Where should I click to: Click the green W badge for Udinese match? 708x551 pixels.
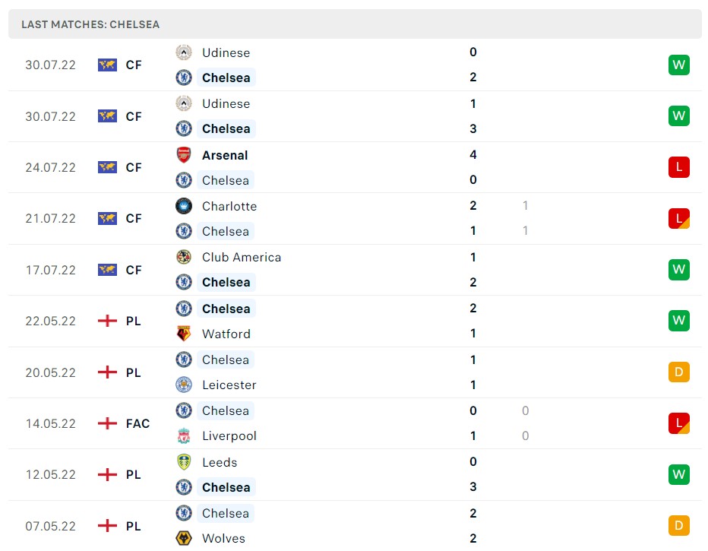(678, 65)
